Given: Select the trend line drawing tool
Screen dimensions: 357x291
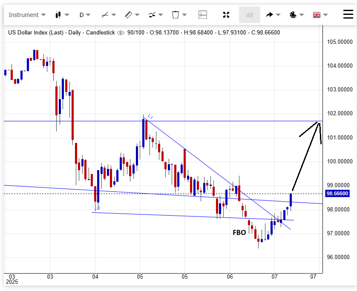Looking at the screenshot, I should pos(105,15).
